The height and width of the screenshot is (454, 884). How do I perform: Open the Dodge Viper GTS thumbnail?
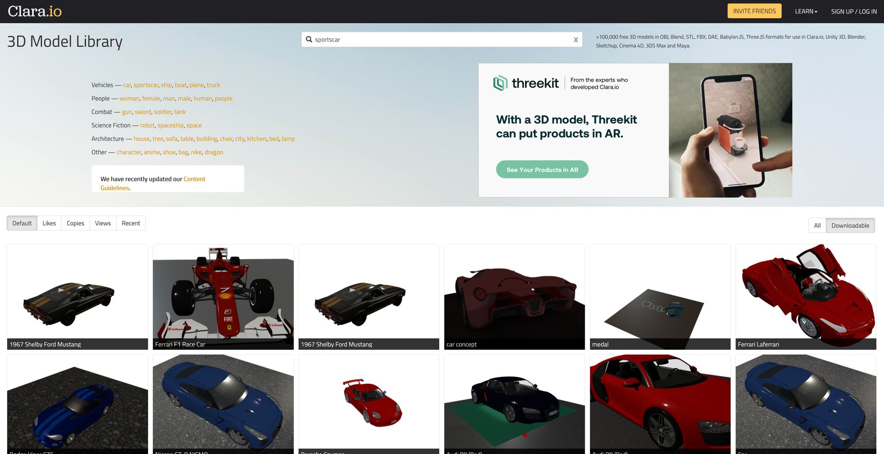click(77, 404)
